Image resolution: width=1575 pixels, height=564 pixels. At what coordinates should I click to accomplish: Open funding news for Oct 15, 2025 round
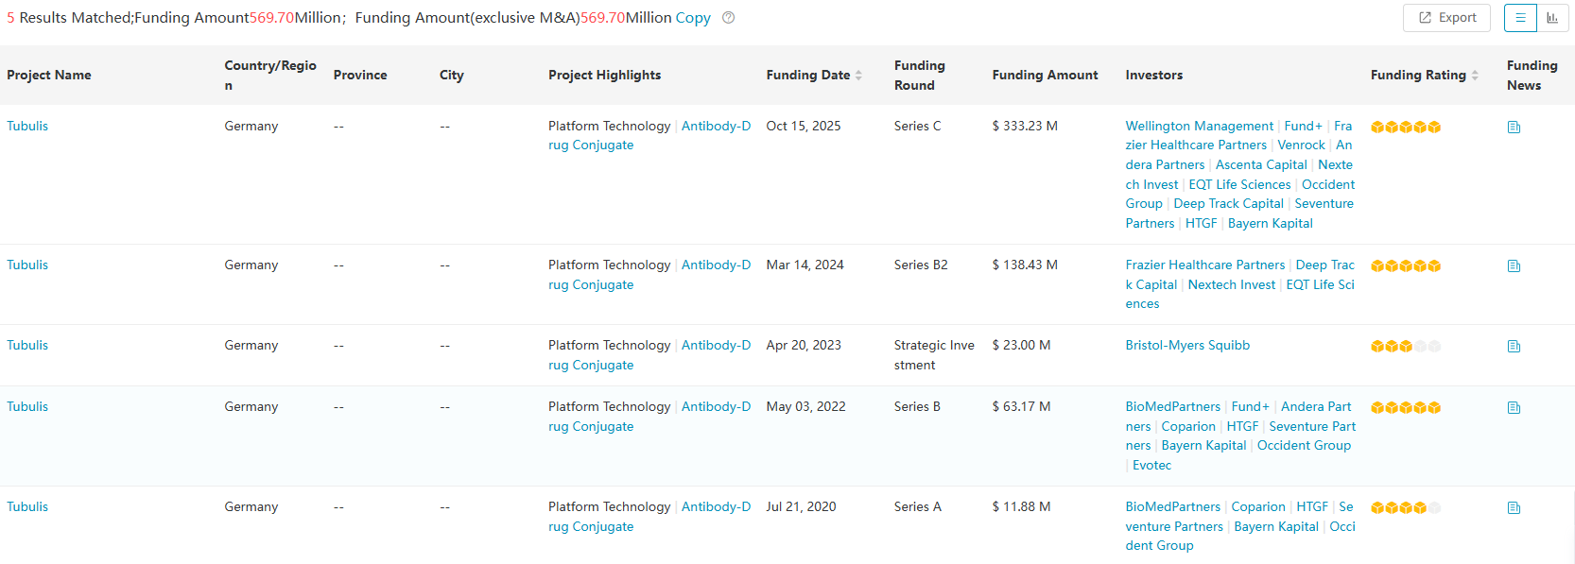coord(1514,127)
